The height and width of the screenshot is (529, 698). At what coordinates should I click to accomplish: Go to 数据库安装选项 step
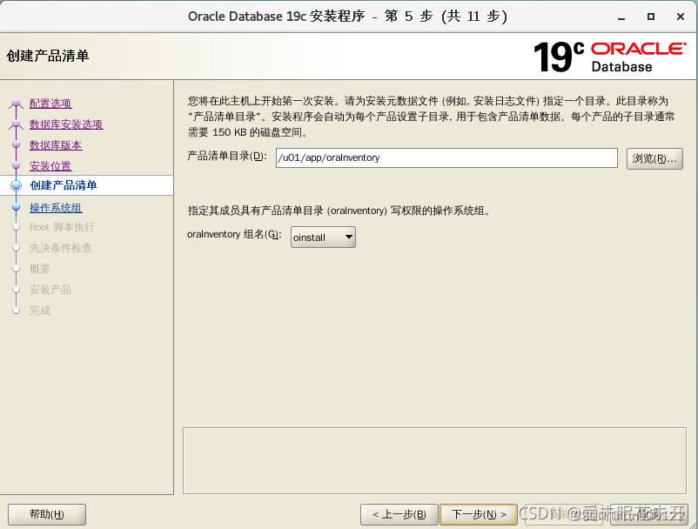(x=66, y=124)
